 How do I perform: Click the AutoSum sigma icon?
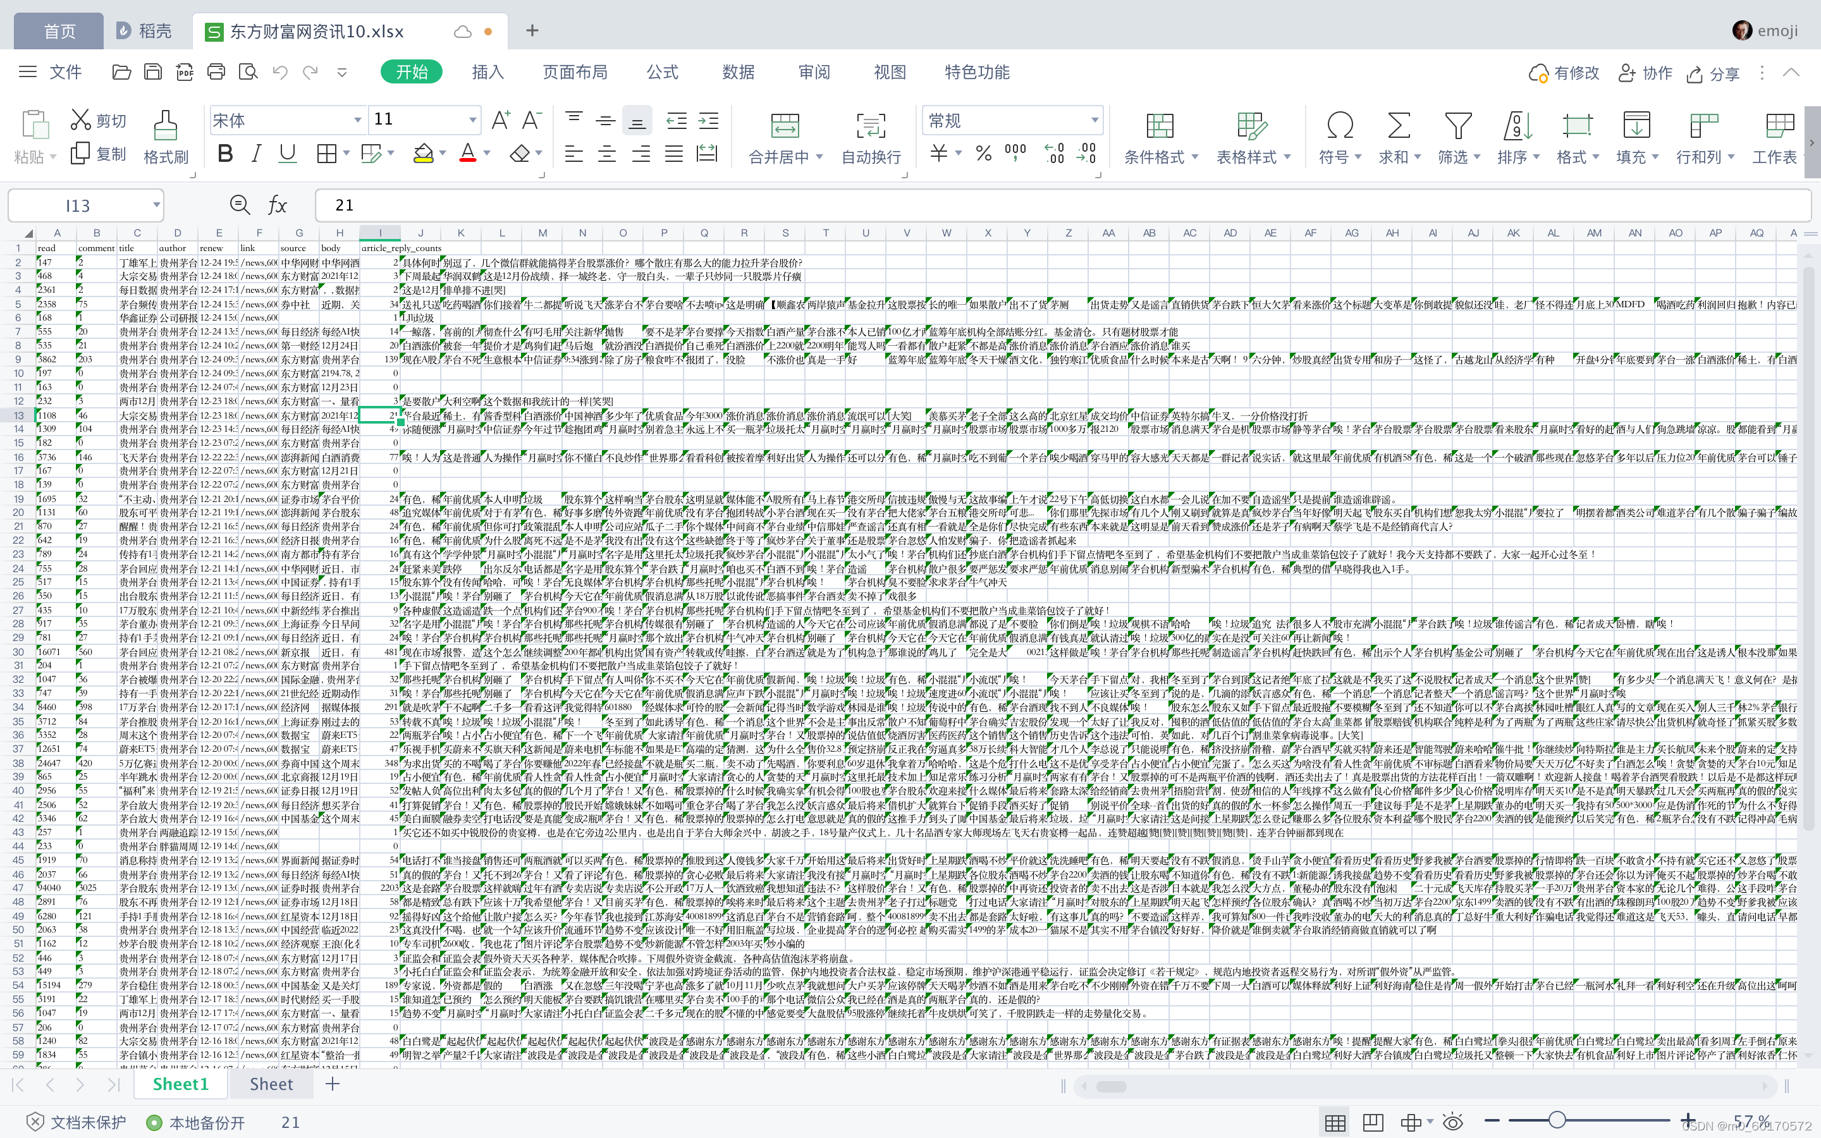[1398, 126]
